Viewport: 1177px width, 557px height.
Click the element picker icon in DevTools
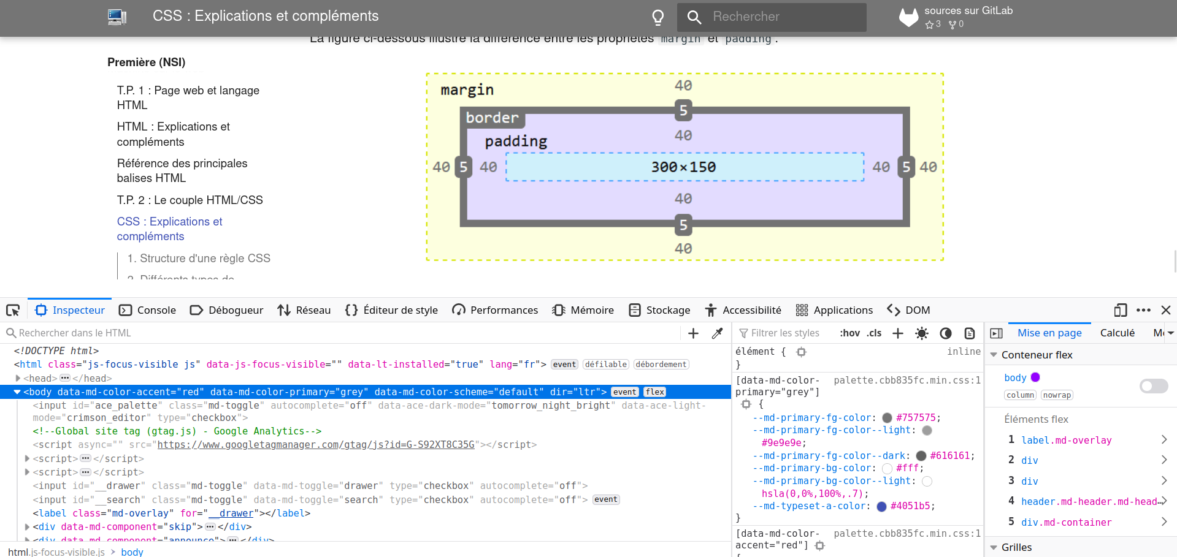point(13,310)
